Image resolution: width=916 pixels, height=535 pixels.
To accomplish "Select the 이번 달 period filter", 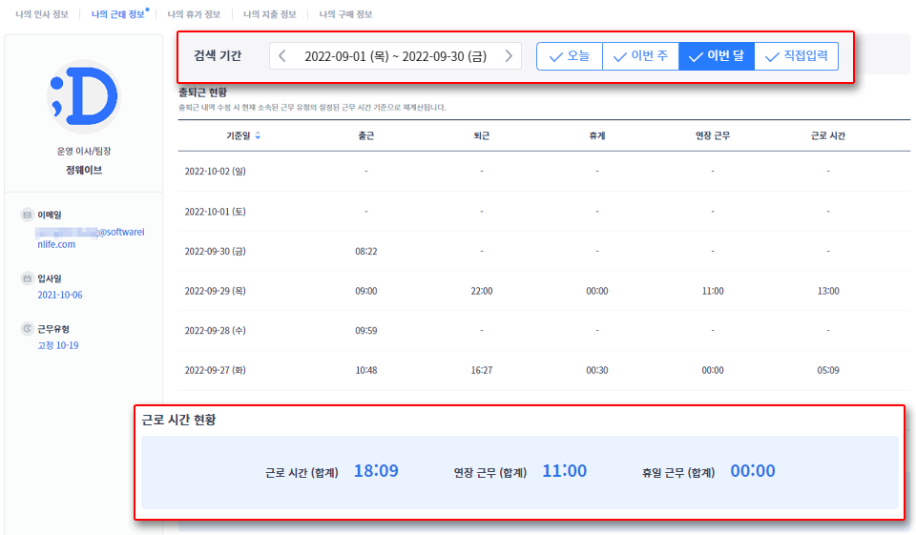I will tap(717, 56).
